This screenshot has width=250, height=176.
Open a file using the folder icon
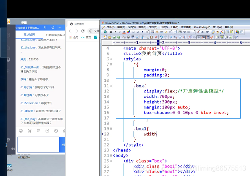coord(110,37)
